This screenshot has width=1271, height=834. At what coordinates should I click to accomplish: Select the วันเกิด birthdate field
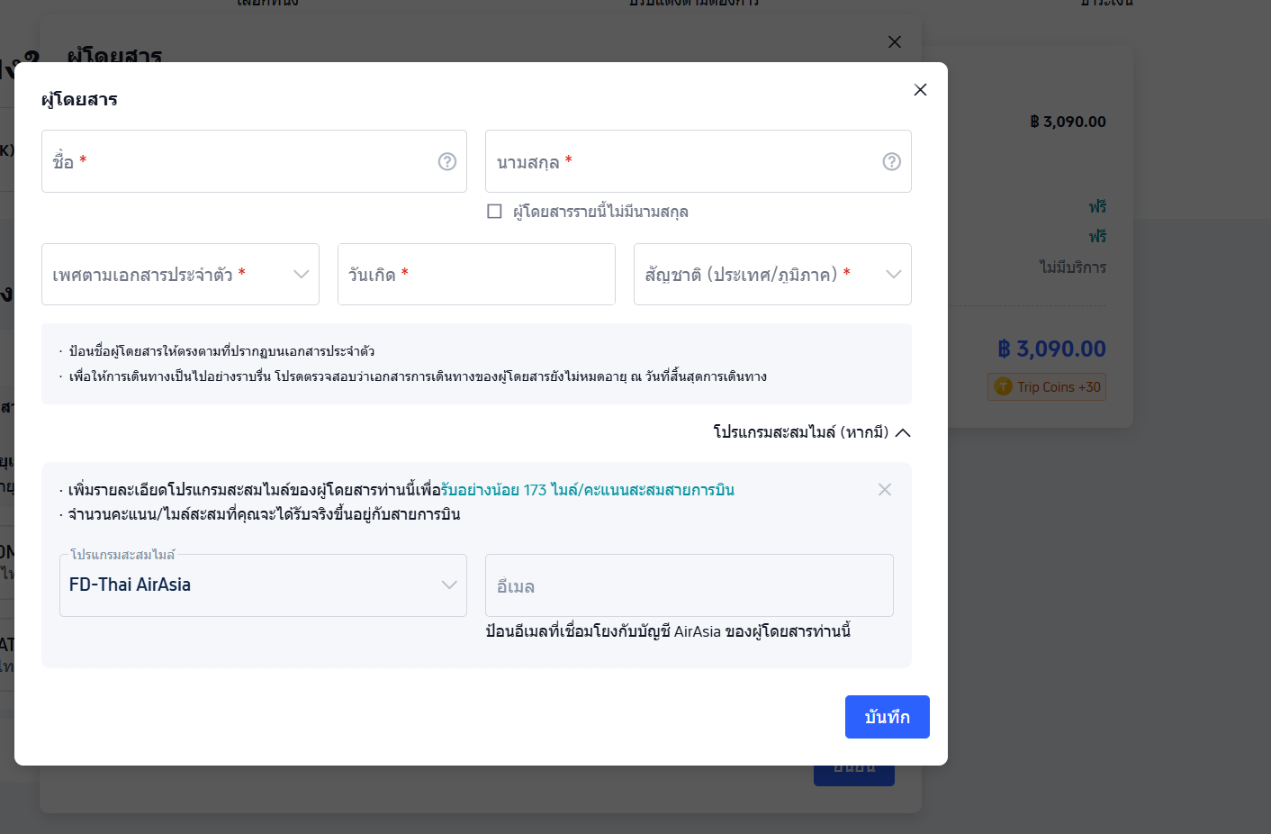[476, 274]
